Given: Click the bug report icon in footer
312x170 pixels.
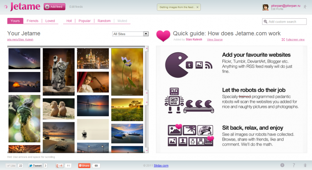Looking at the screenshot, I should click(305, 165).
